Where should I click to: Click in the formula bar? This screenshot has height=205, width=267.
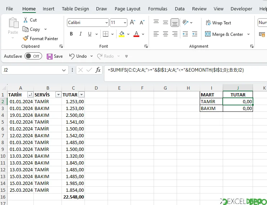point(186,73)
